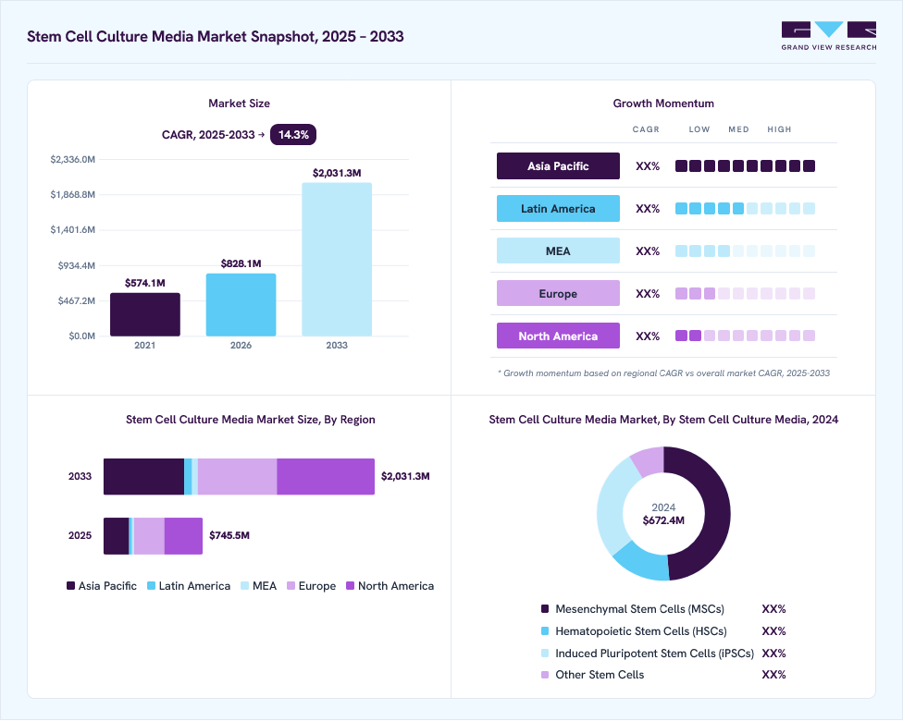This screenshot has width=903, height=721.
Task: Click the Asia Pacific legend swatch
Action: [x=71, y=586]
